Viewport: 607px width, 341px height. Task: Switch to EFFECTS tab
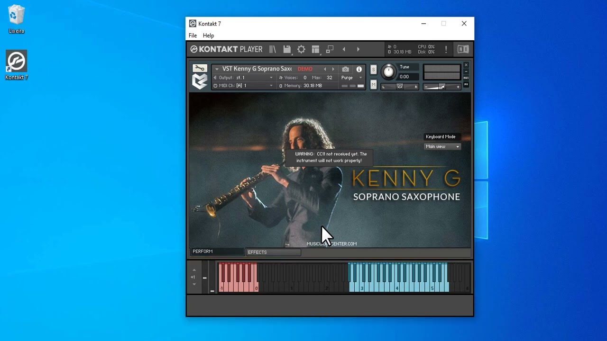click(x=273, y=252)
